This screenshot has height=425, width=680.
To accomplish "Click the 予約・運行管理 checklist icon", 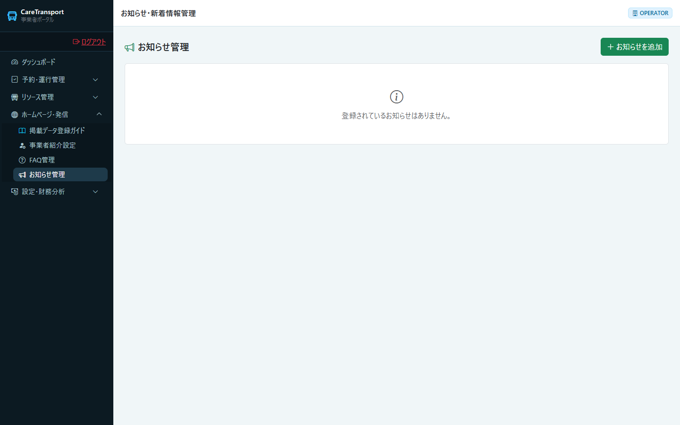I will tap(15, 79).
